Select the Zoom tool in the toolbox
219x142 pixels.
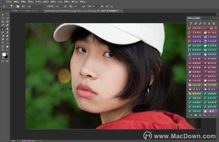(x=3, y=50)
